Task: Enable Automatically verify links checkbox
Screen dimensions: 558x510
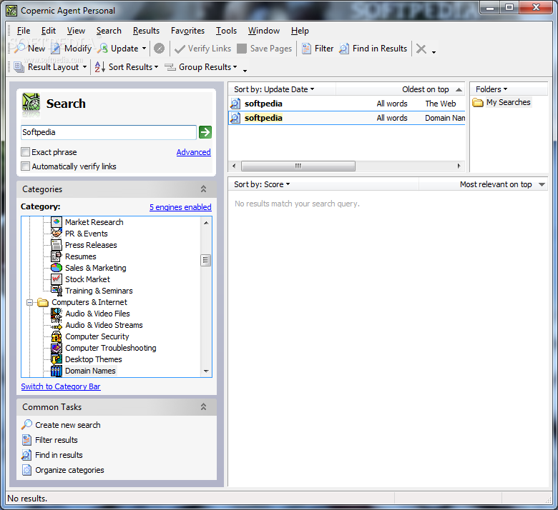Action: click(25, 166)
